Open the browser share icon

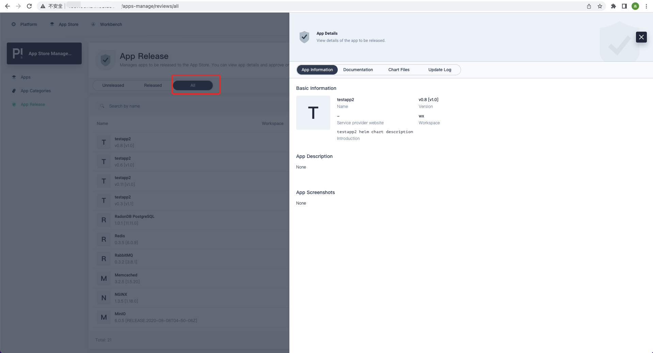[x=589, y=6]
